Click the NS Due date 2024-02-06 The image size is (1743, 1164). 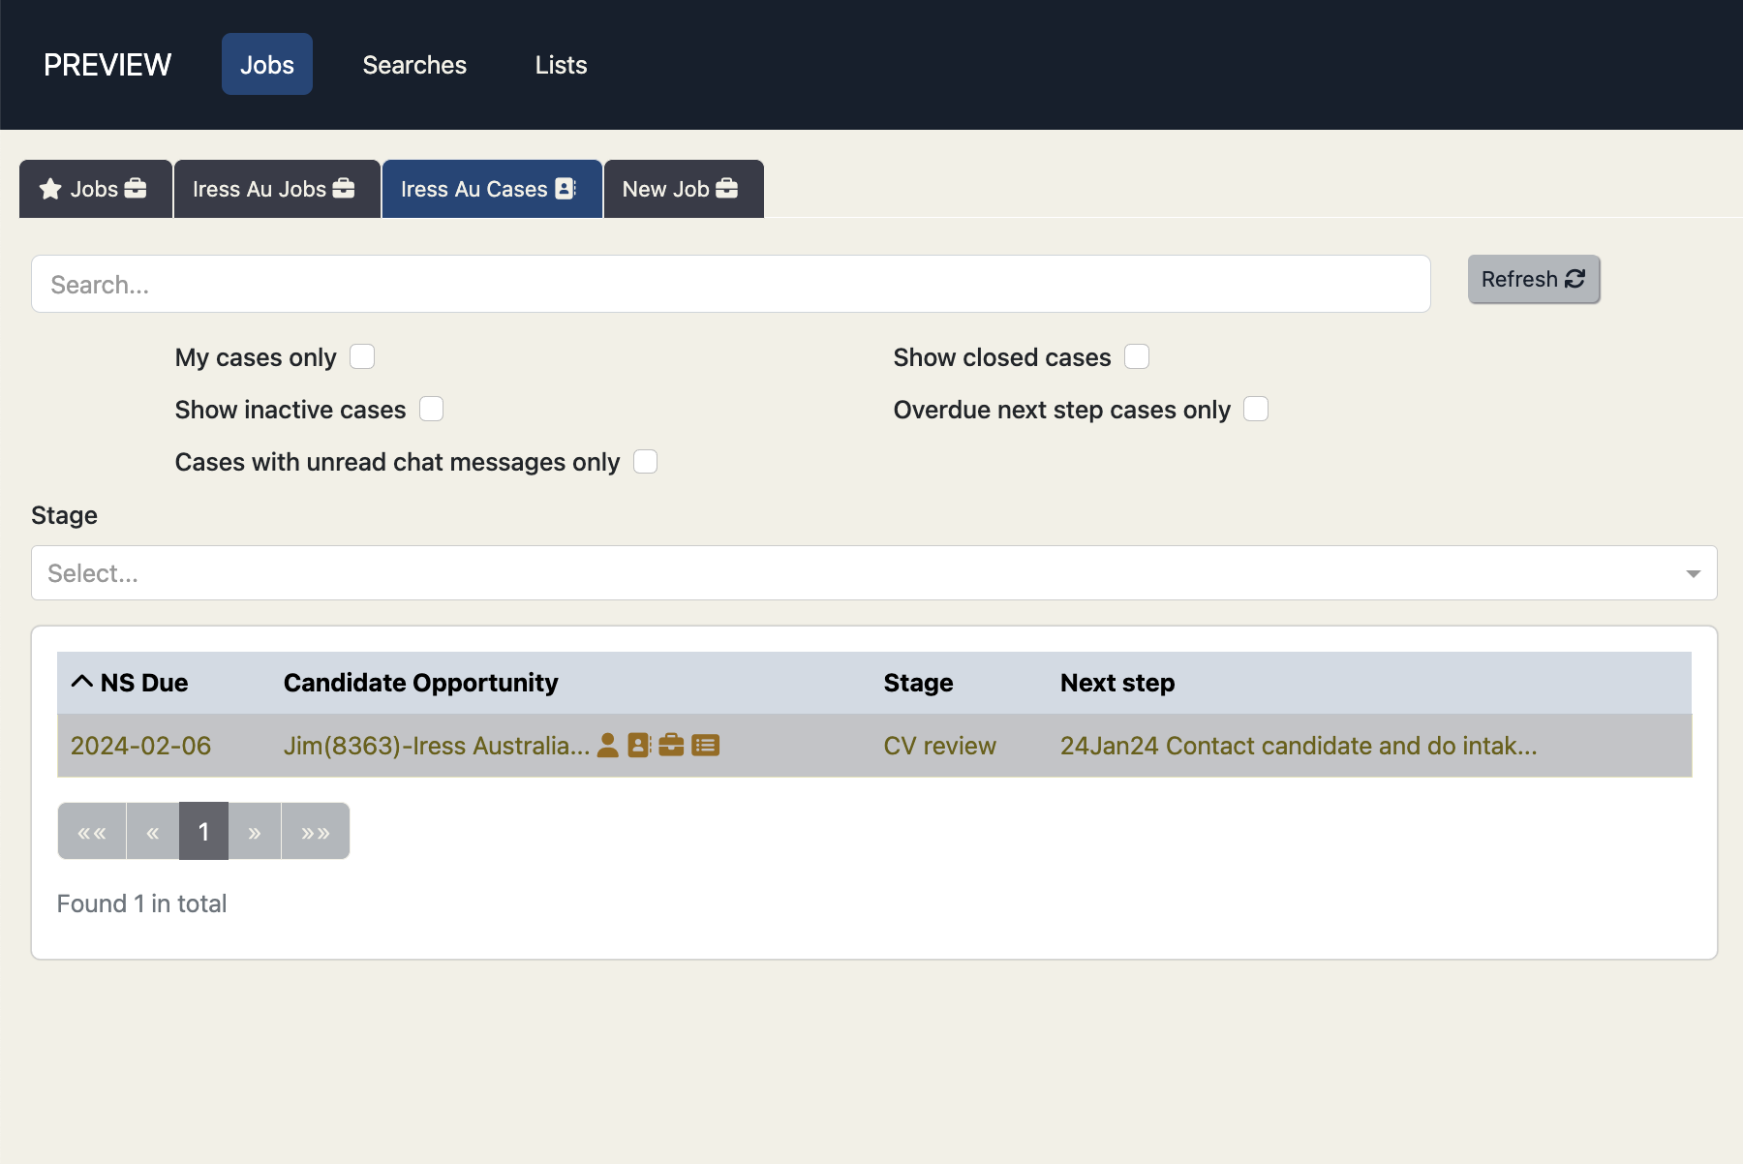[139, 746]
